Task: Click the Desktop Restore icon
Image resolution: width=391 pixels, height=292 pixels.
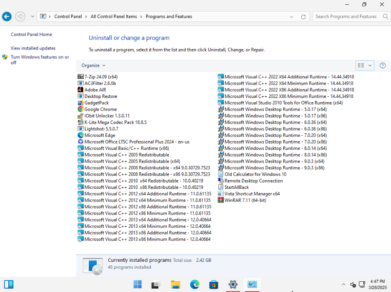Action: 80,96
